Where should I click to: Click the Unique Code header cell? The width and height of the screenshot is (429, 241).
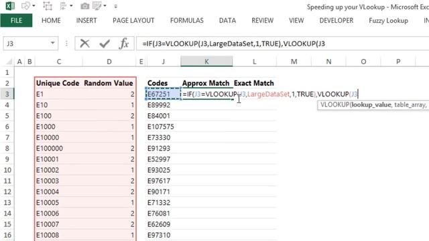coord(58,83)
